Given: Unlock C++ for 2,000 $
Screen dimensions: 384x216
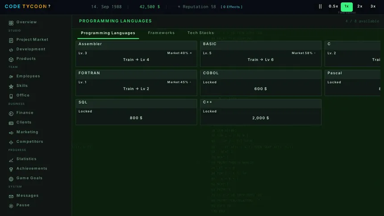Looking at the screenshot, I should point(261,118).
